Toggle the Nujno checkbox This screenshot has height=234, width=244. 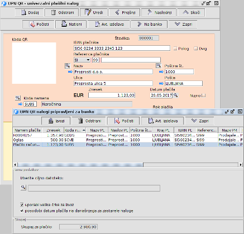(x=204, y=95)
